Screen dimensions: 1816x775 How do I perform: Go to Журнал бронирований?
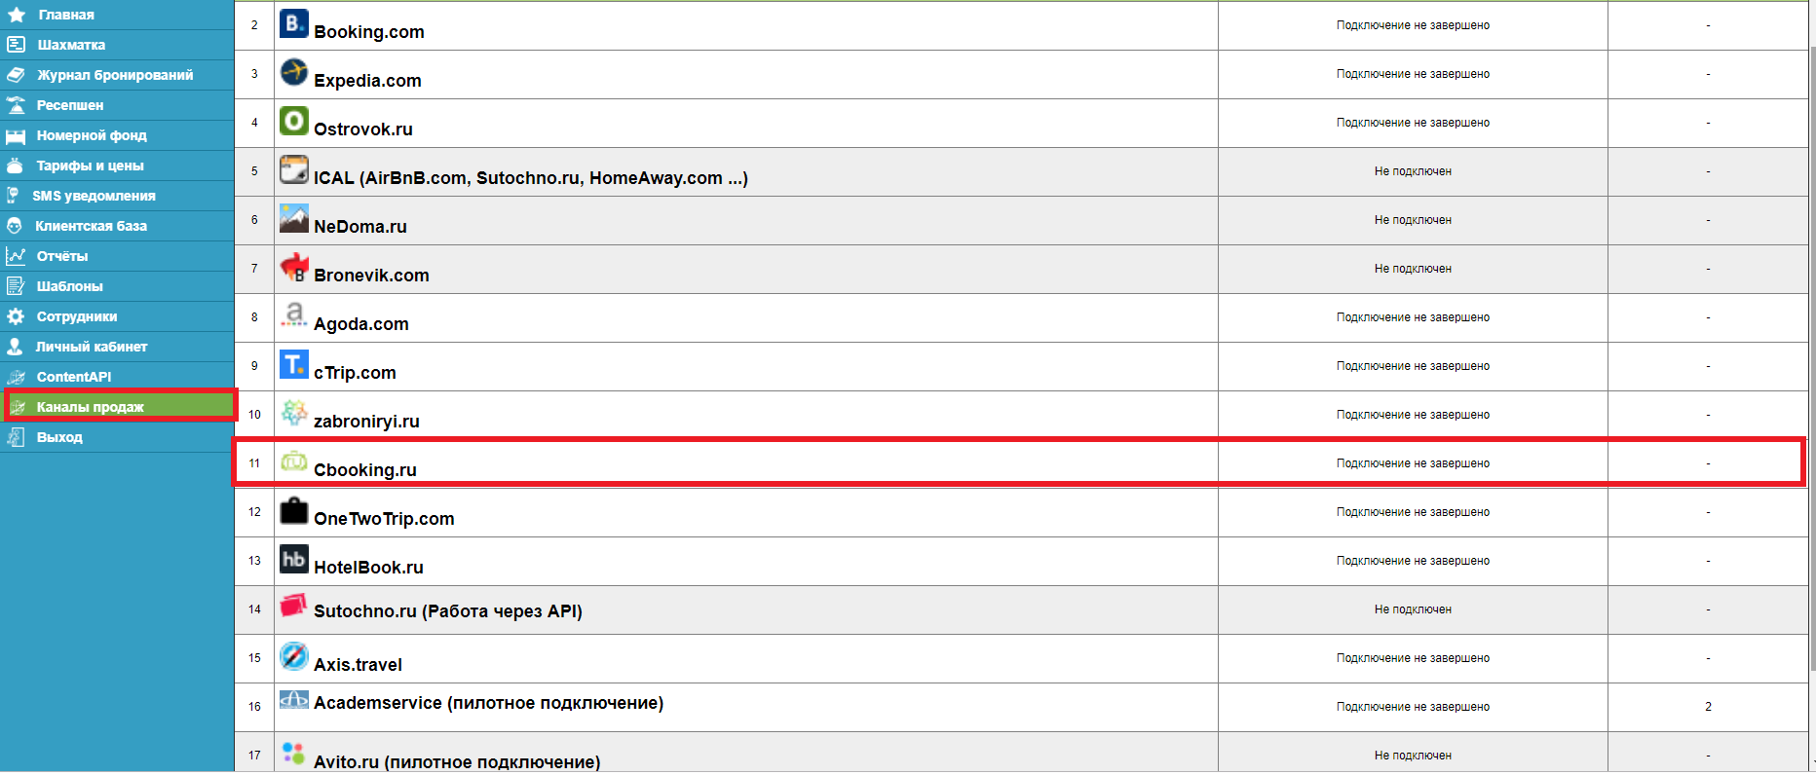115,75
